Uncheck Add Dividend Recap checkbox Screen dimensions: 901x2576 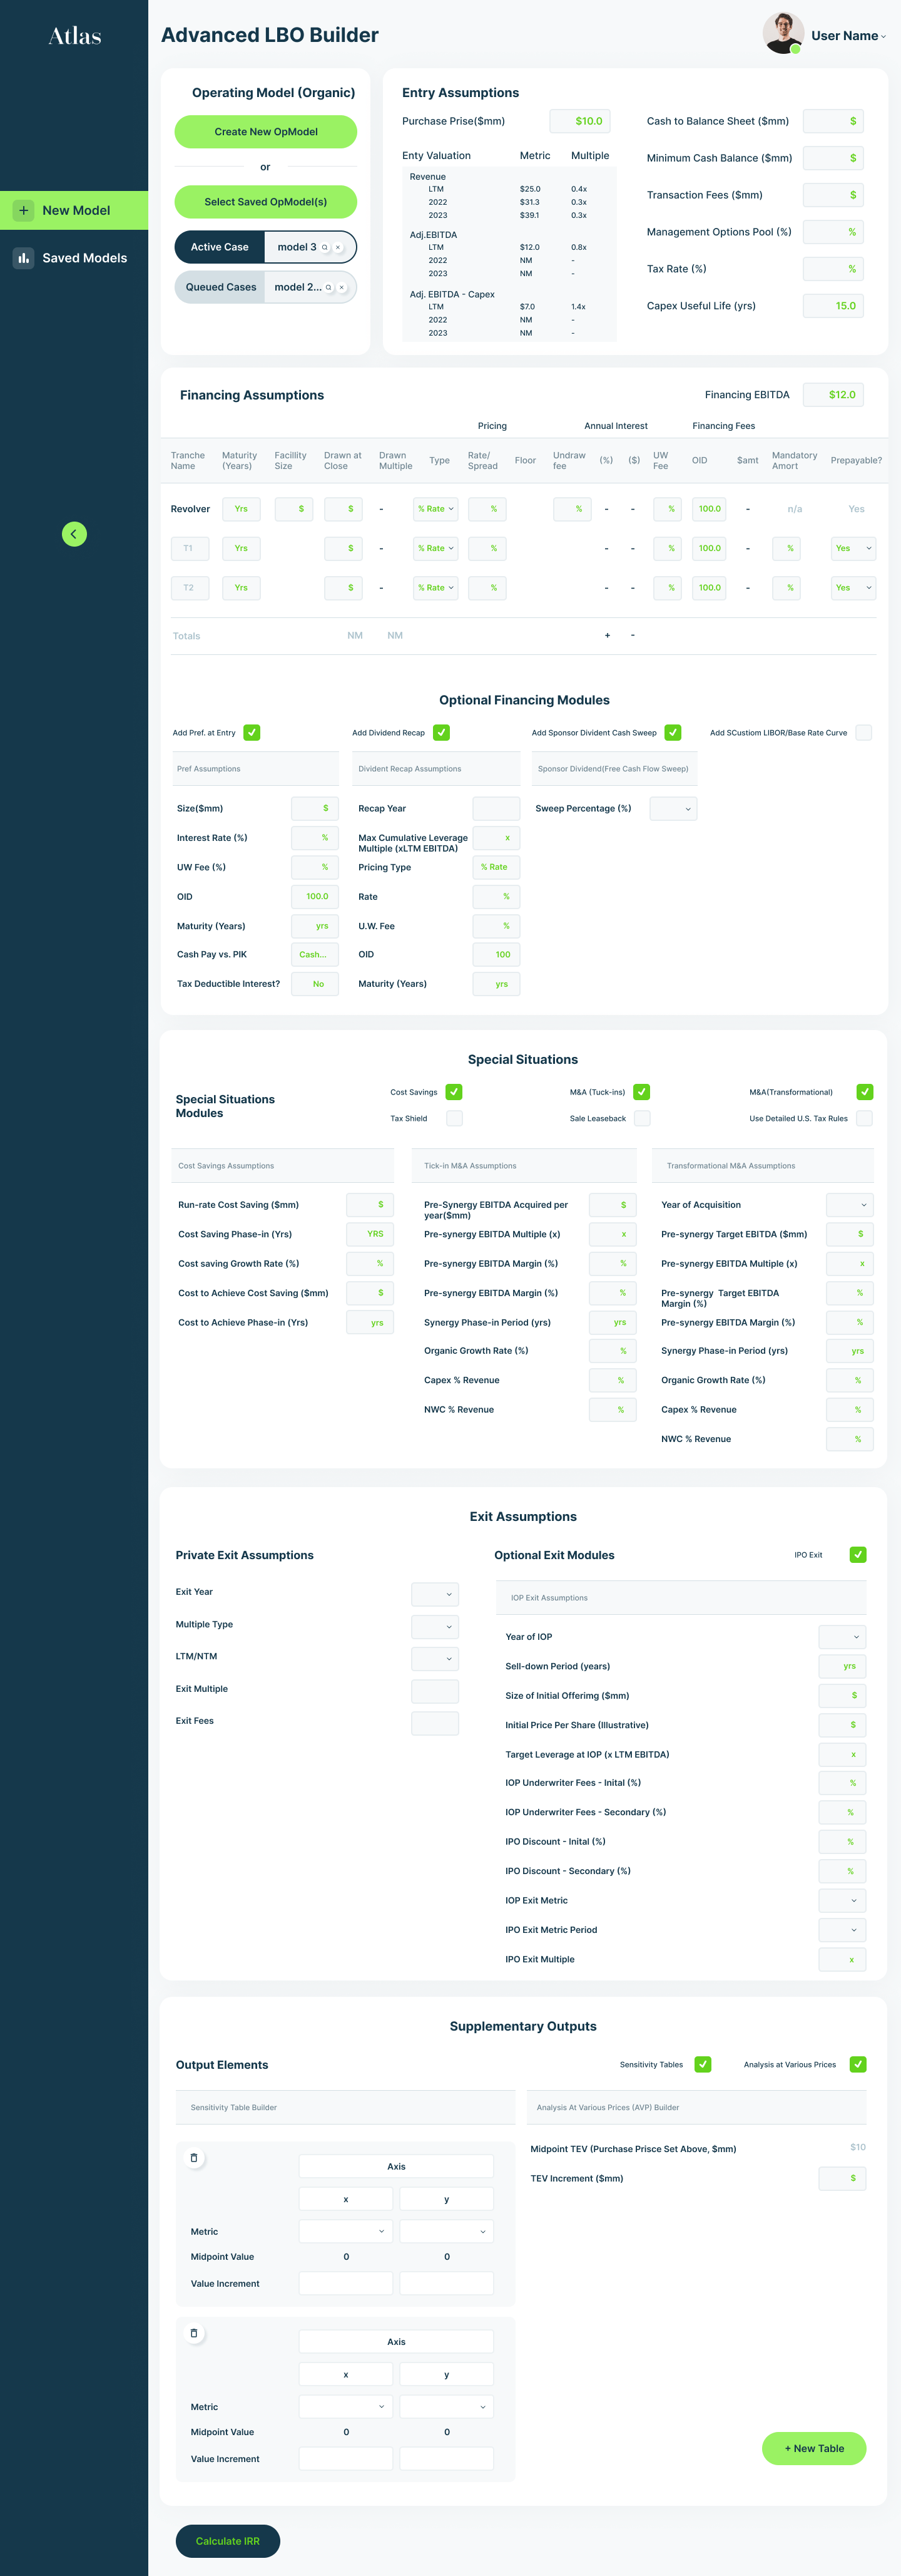click(x=442, y=732)
